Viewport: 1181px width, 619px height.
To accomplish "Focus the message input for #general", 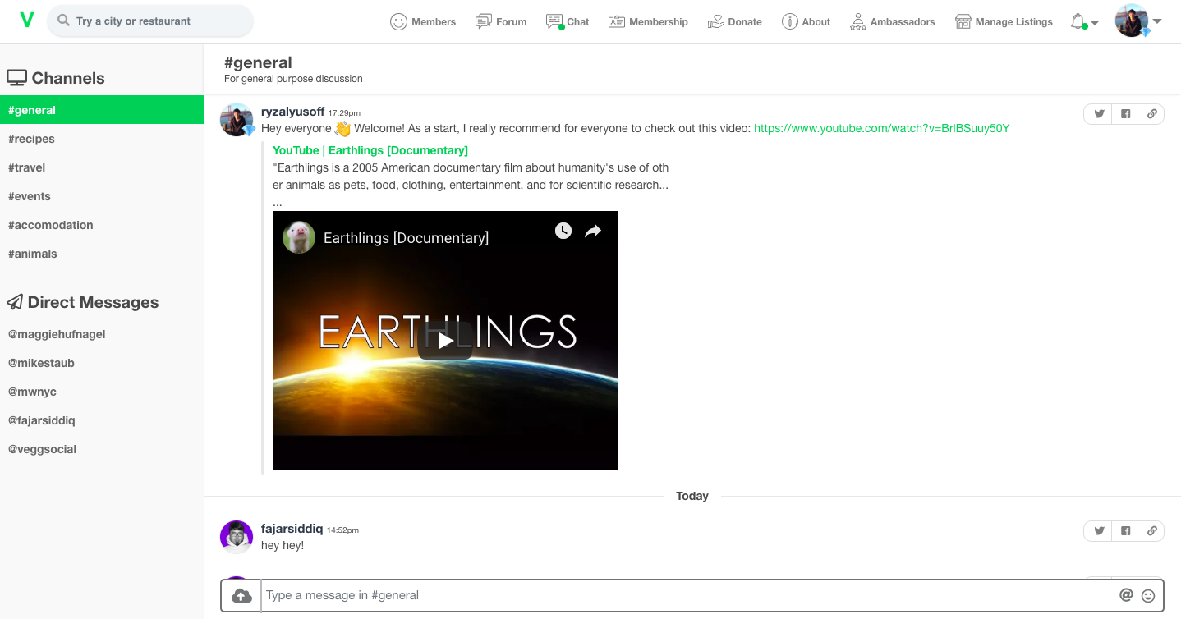I will [x=686, y=595].
